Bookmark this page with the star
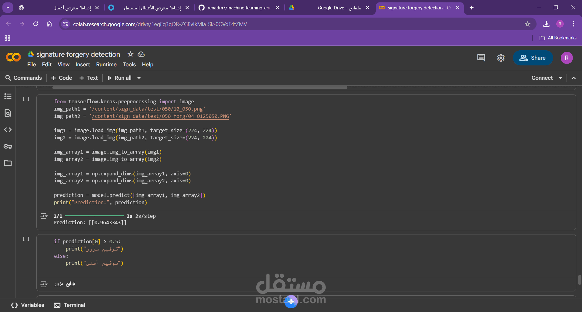This screenshot has height=312, width=582. click(527, 24)
